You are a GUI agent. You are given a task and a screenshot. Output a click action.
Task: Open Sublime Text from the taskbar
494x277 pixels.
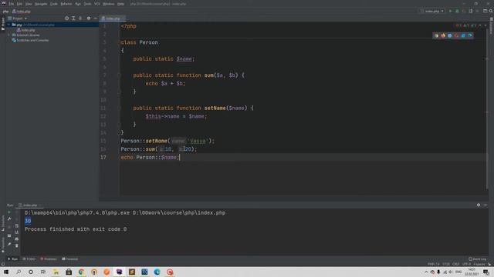tap(132, 272)
